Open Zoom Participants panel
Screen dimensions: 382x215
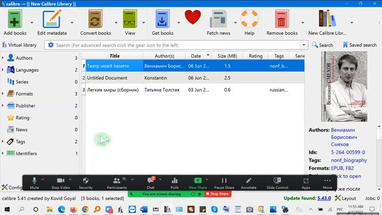(x=117, y=183)
